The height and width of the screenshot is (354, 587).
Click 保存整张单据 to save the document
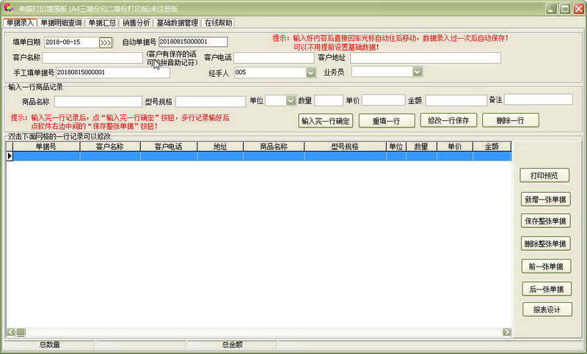[544, 221]
